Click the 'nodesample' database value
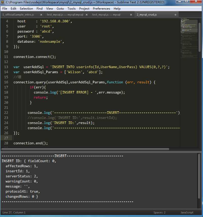 click(x=50, y=41)
